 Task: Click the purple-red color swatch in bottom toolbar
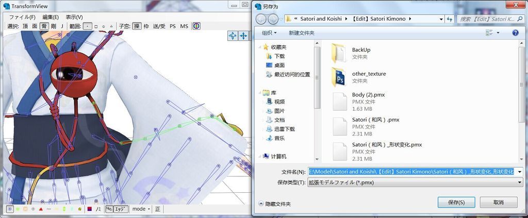(89, 209)
